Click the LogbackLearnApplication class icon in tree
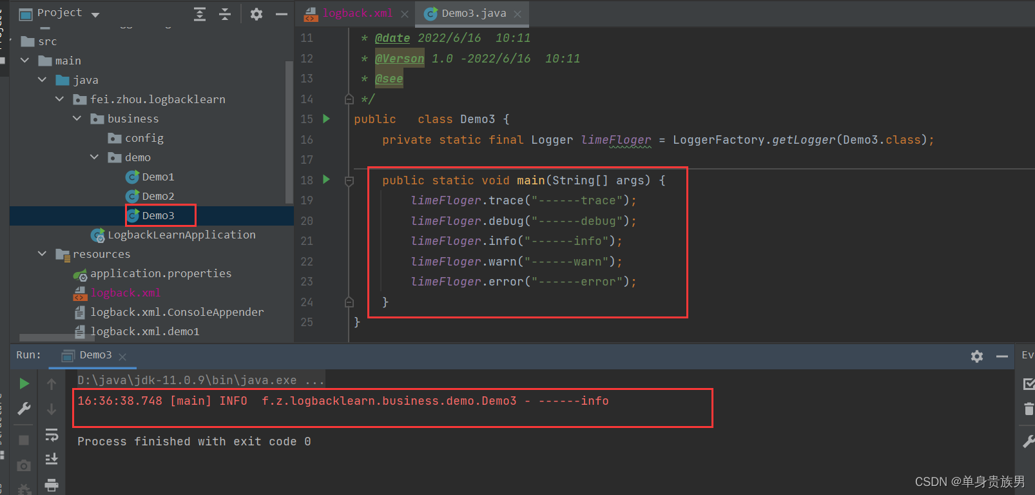Screen dimensions: 1035x495 pos(98,235)
